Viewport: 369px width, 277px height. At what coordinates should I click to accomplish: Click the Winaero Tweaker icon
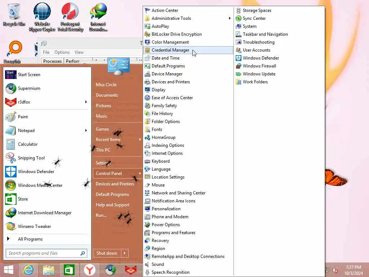(x=10, y=227)
